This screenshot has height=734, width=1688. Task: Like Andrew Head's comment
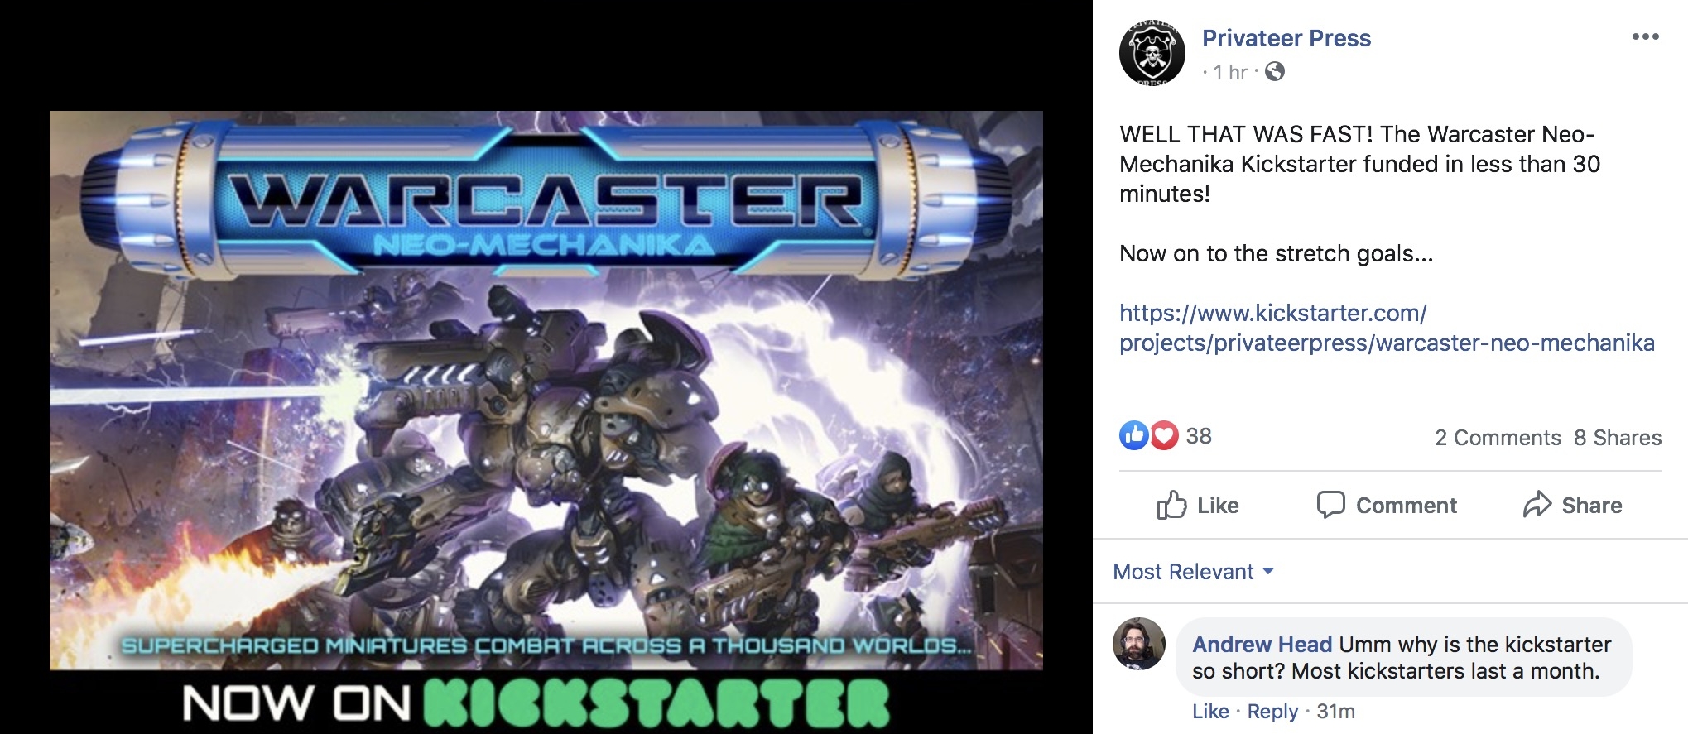pos(1210,712)
